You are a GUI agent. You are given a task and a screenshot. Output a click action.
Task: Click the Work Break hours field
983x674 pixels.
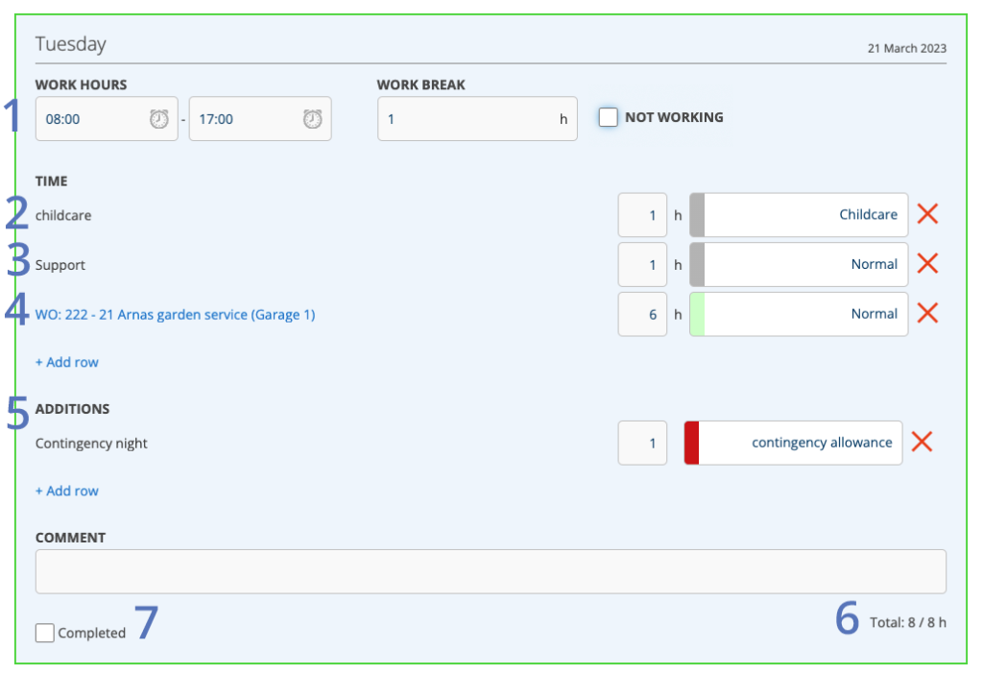tap(470, 119)
